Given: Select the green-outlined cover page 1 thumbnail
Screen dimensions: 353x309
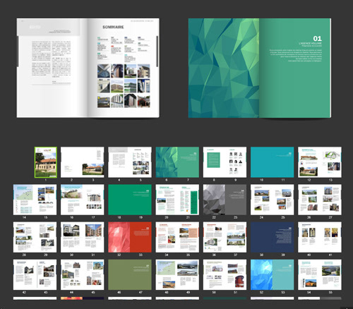Looking at the screenshot, I should pyautogui.click(x=46, y=162).
